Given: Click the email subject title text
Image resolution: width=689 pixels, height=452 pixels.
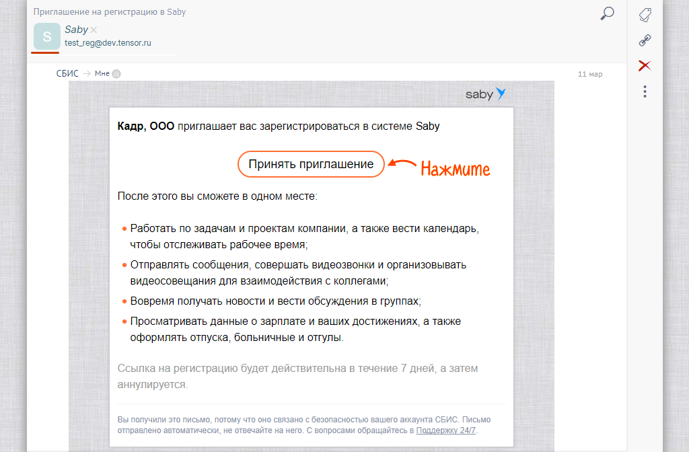Looking at the screenshot, I should 110,12.
